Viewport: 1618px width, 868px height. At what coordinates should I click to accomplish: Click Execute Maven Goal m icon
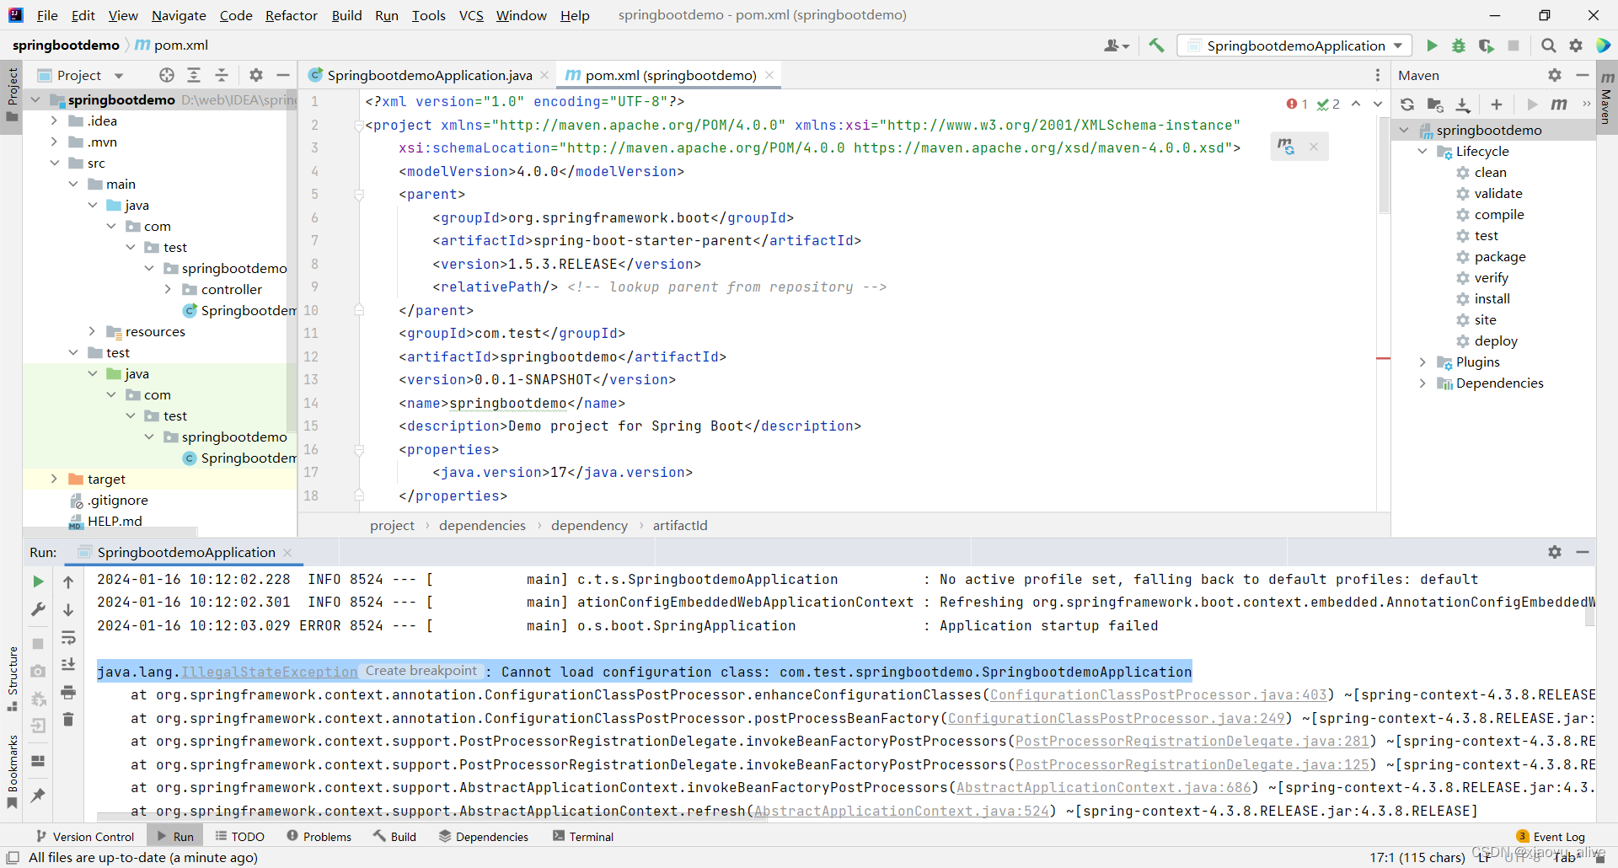click(1559, 104)
